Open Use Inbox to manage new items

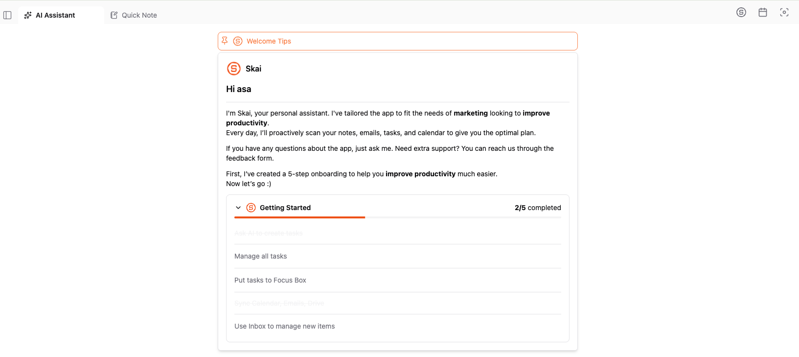click(398, 326)
